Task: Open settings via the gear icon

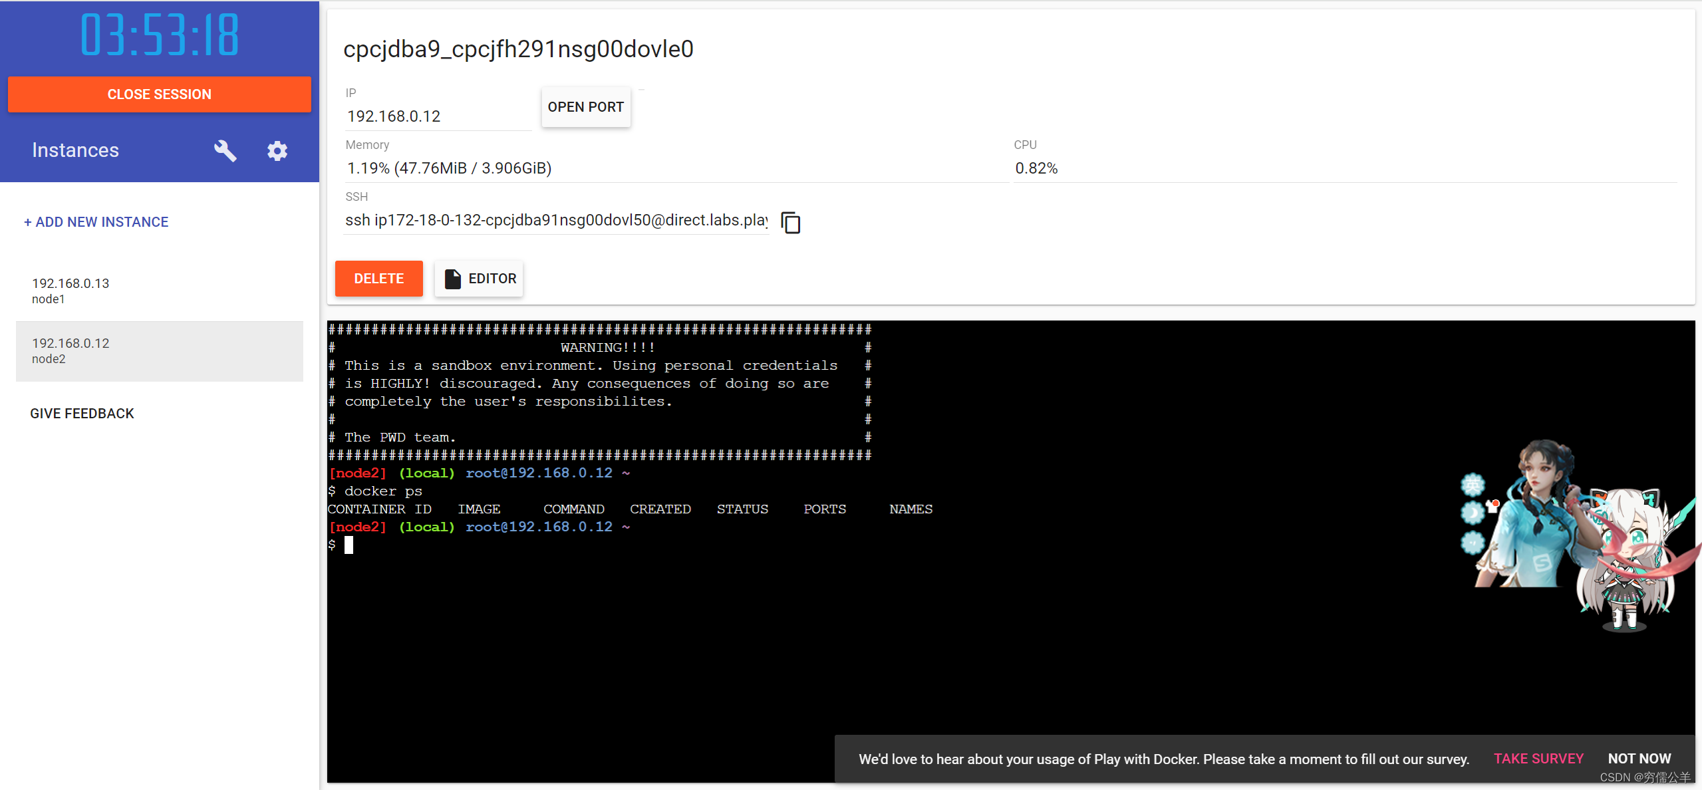Action: [277, 151]
